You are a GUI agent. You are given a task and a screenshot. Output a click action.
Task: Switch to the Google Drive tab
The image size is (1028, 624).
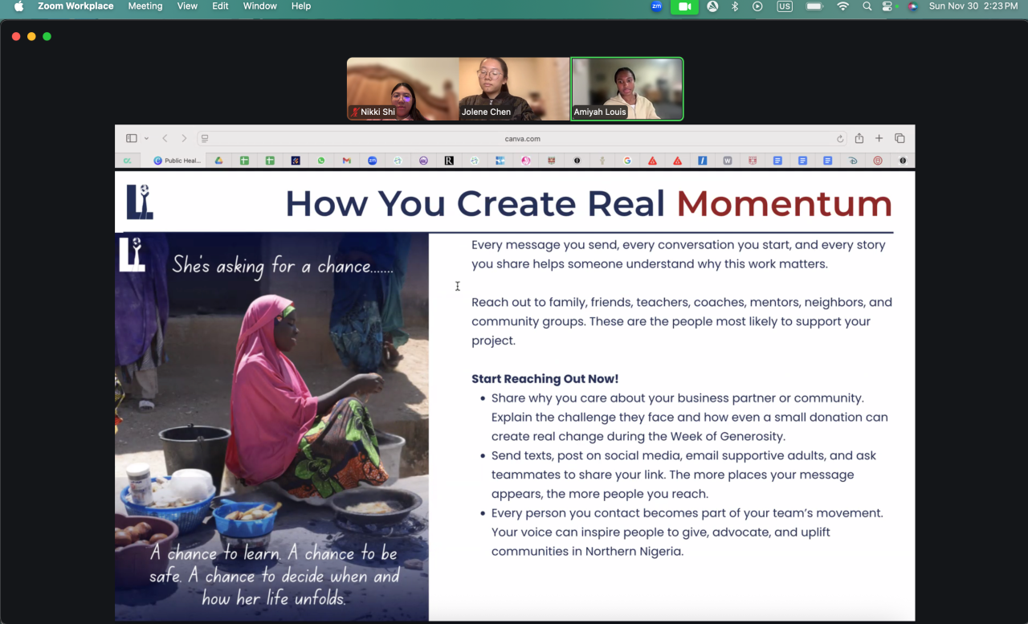218,161
